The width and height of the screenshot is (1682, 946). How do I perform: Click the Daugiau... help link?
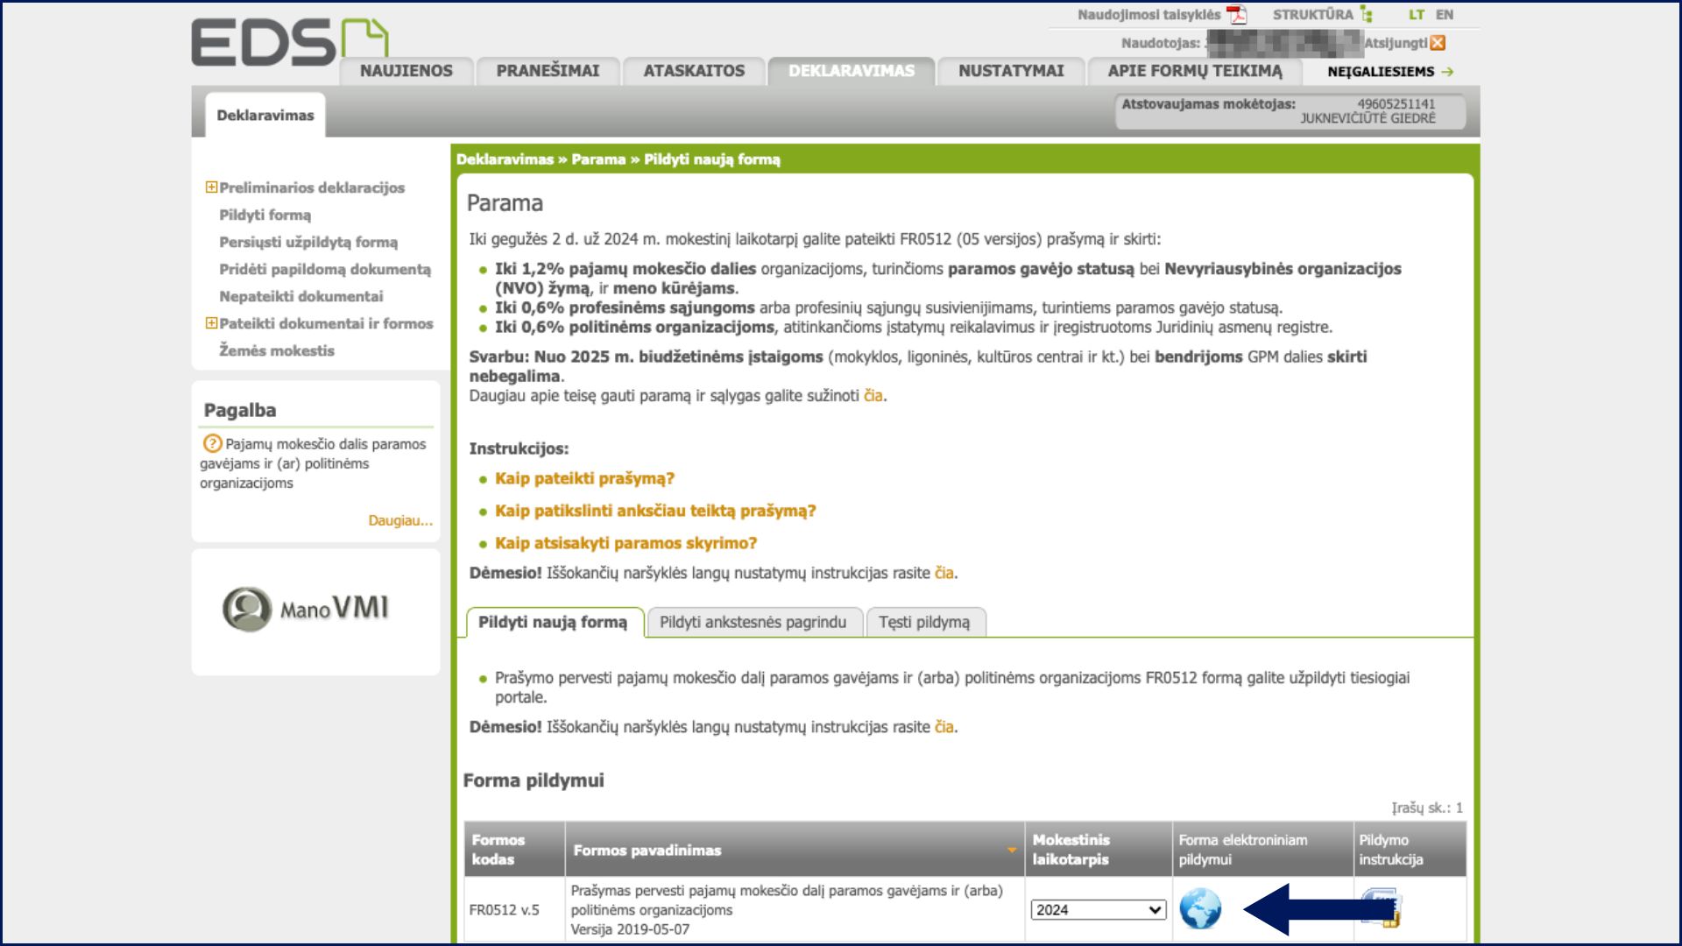(399, 521)
